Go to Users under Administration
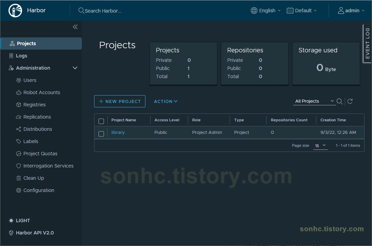The image size is (372, 246). [x=30, y=80]
